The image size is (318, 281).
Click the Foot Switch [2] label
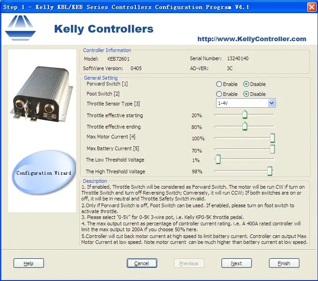coord(103,94)
